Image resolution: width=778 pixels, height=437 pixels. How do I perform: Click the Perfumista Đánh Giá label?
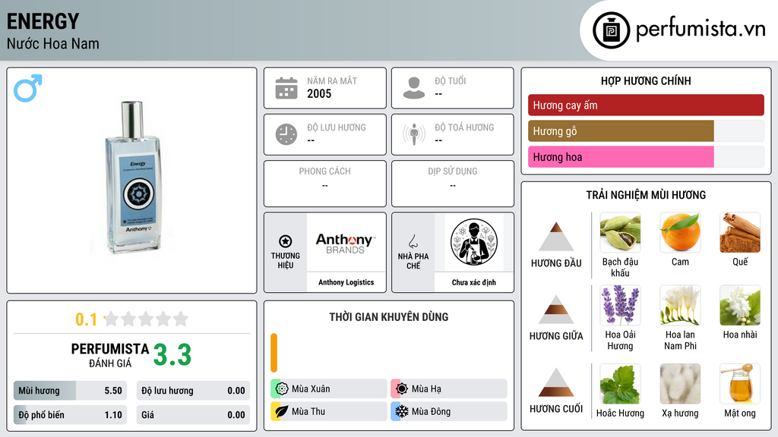110,355
